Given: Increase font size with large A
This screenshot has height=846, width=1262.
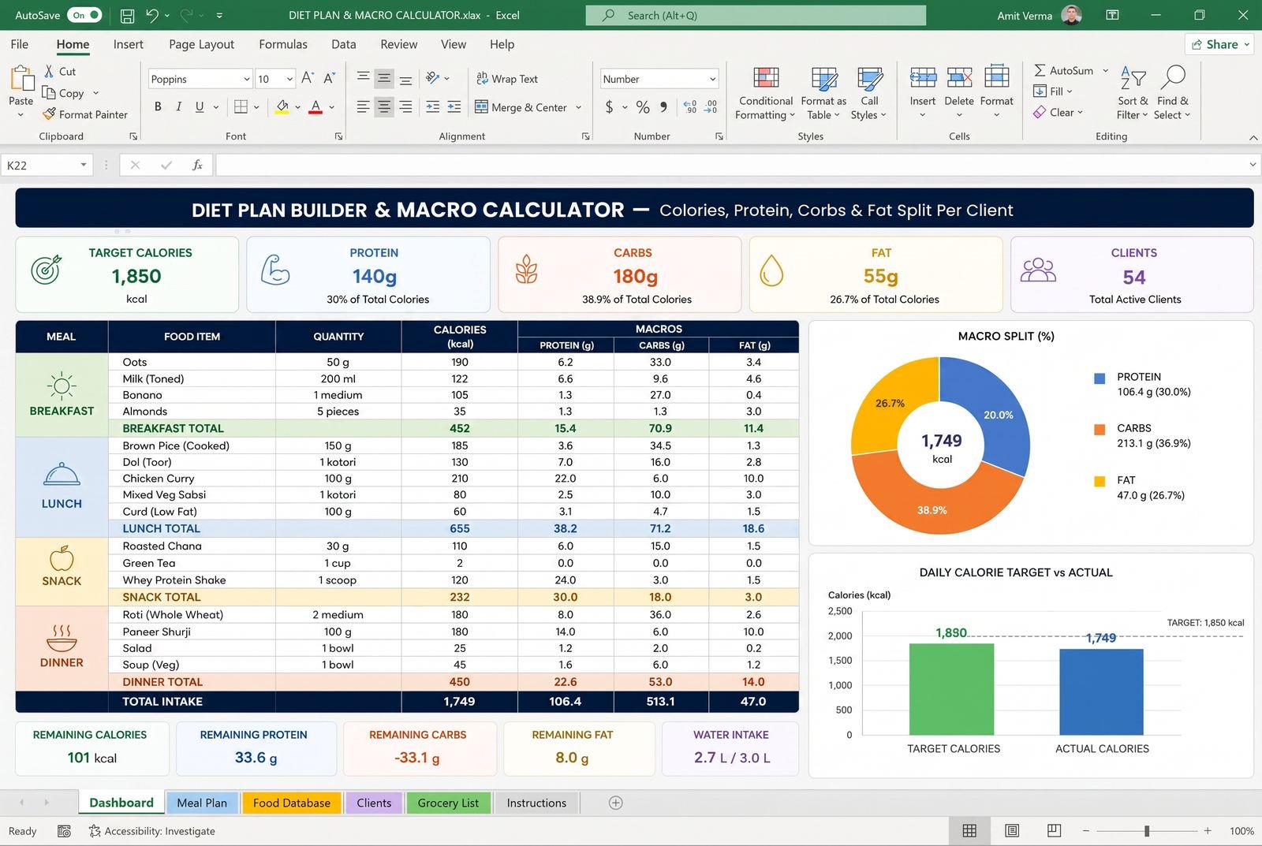Looking at the screenshot, I should pos(308,77).
